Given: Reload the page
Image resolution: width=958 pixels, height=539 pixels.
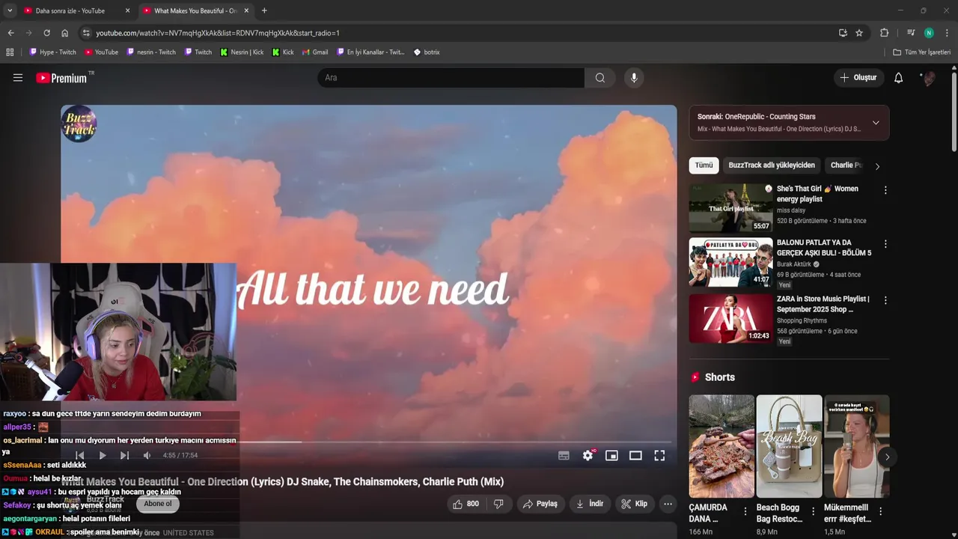Looking at the screenshot, I should 46,33.
